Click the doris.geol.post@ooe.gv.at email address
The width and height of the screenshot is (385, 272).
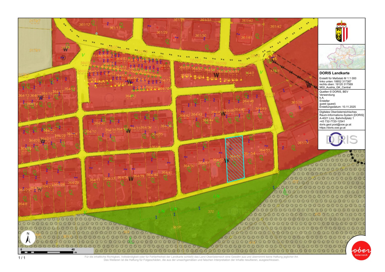pyautogui.click(x=335, y=125)
